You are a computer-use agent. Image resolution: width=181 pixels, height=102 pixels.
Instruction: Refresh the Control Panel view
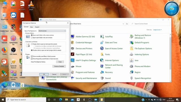click(127, 24)
